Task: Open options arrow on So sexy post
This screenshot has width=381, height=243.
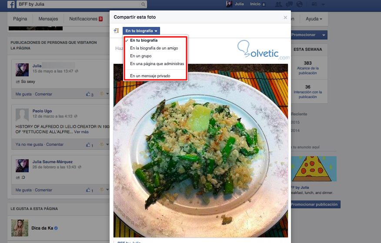Action: coord(107,94)
